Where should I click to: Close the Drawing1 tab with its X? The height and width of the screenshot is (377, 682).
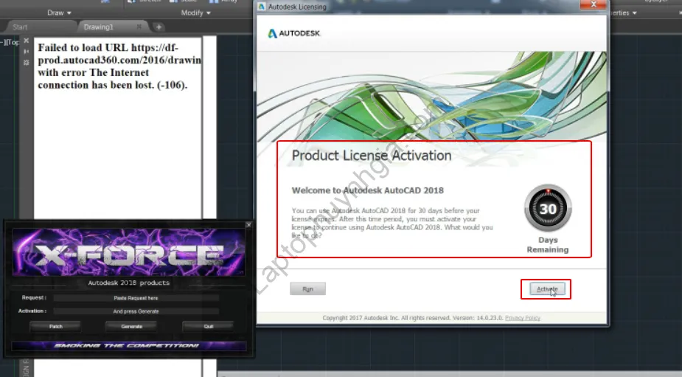coord(139,27)
